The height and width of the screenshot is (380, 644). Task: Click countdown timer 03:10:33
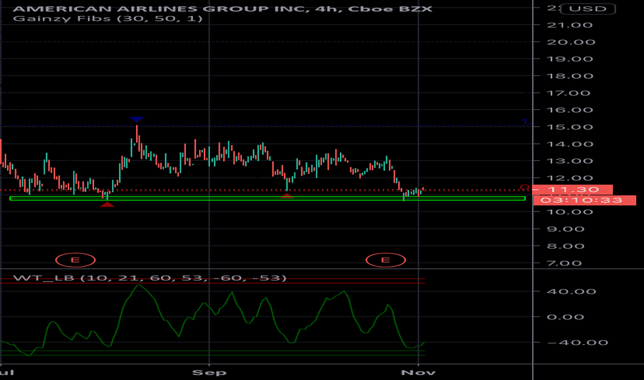(x=584, y=200)
